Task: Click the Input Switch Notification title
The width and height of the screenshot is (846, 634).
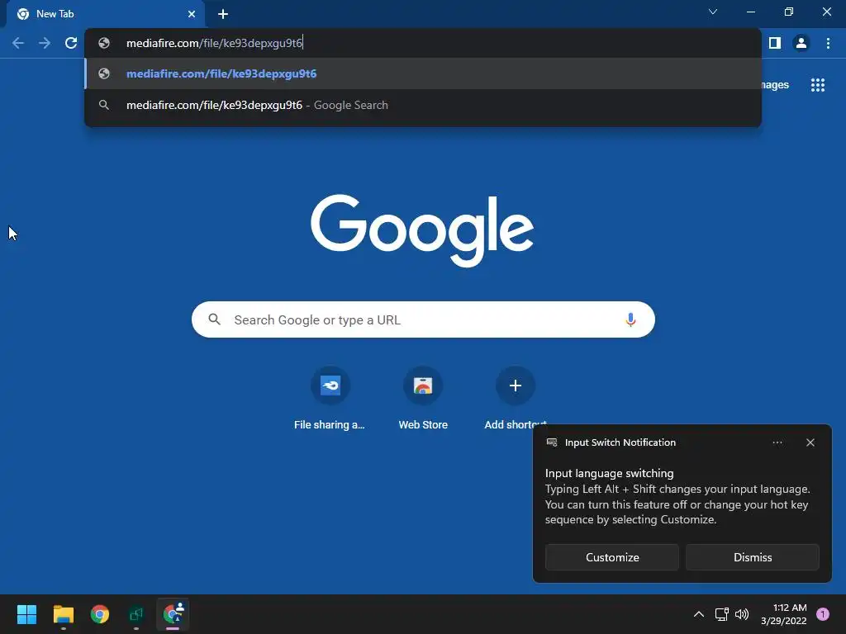Action: coord(620,442)
